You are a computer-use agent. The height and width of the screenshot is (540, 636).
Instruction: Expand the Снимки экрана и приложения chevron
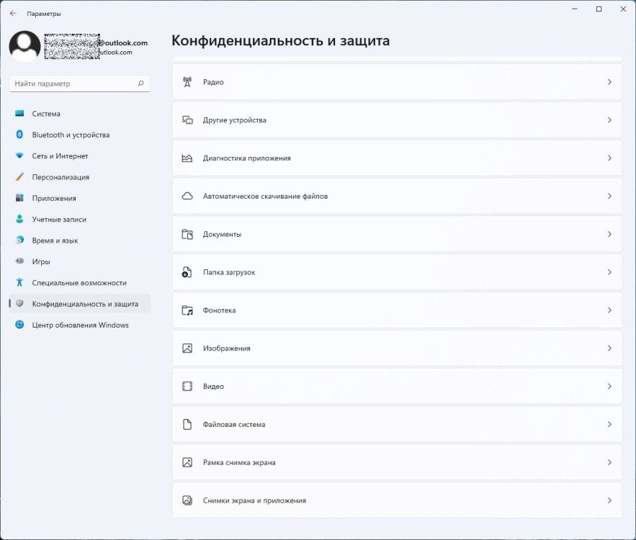click(609, 500)
